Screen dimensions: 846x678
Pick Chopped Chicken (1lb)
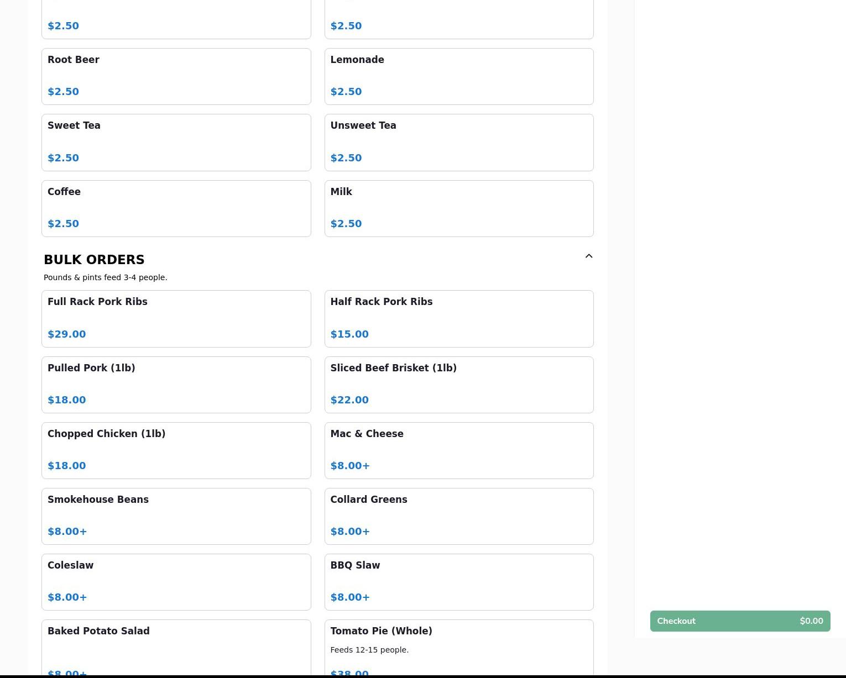pos(176,450)
